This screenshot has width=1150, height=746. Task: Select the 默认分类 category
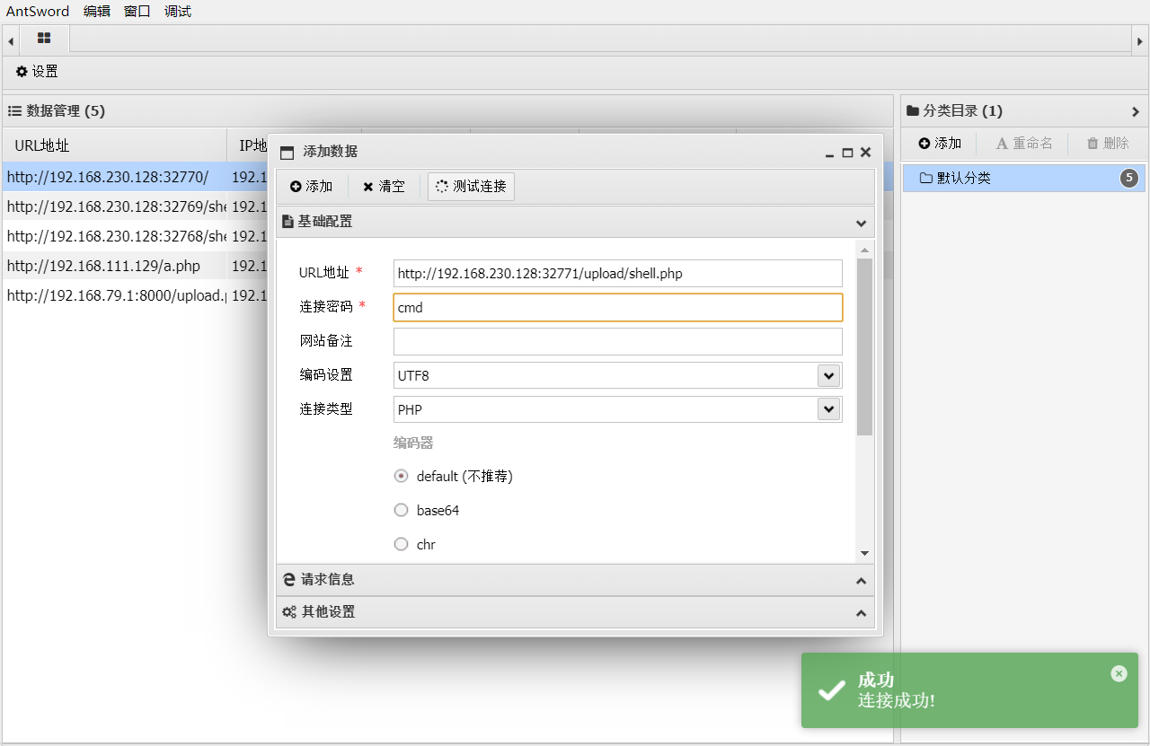[x=1024, y=178]
